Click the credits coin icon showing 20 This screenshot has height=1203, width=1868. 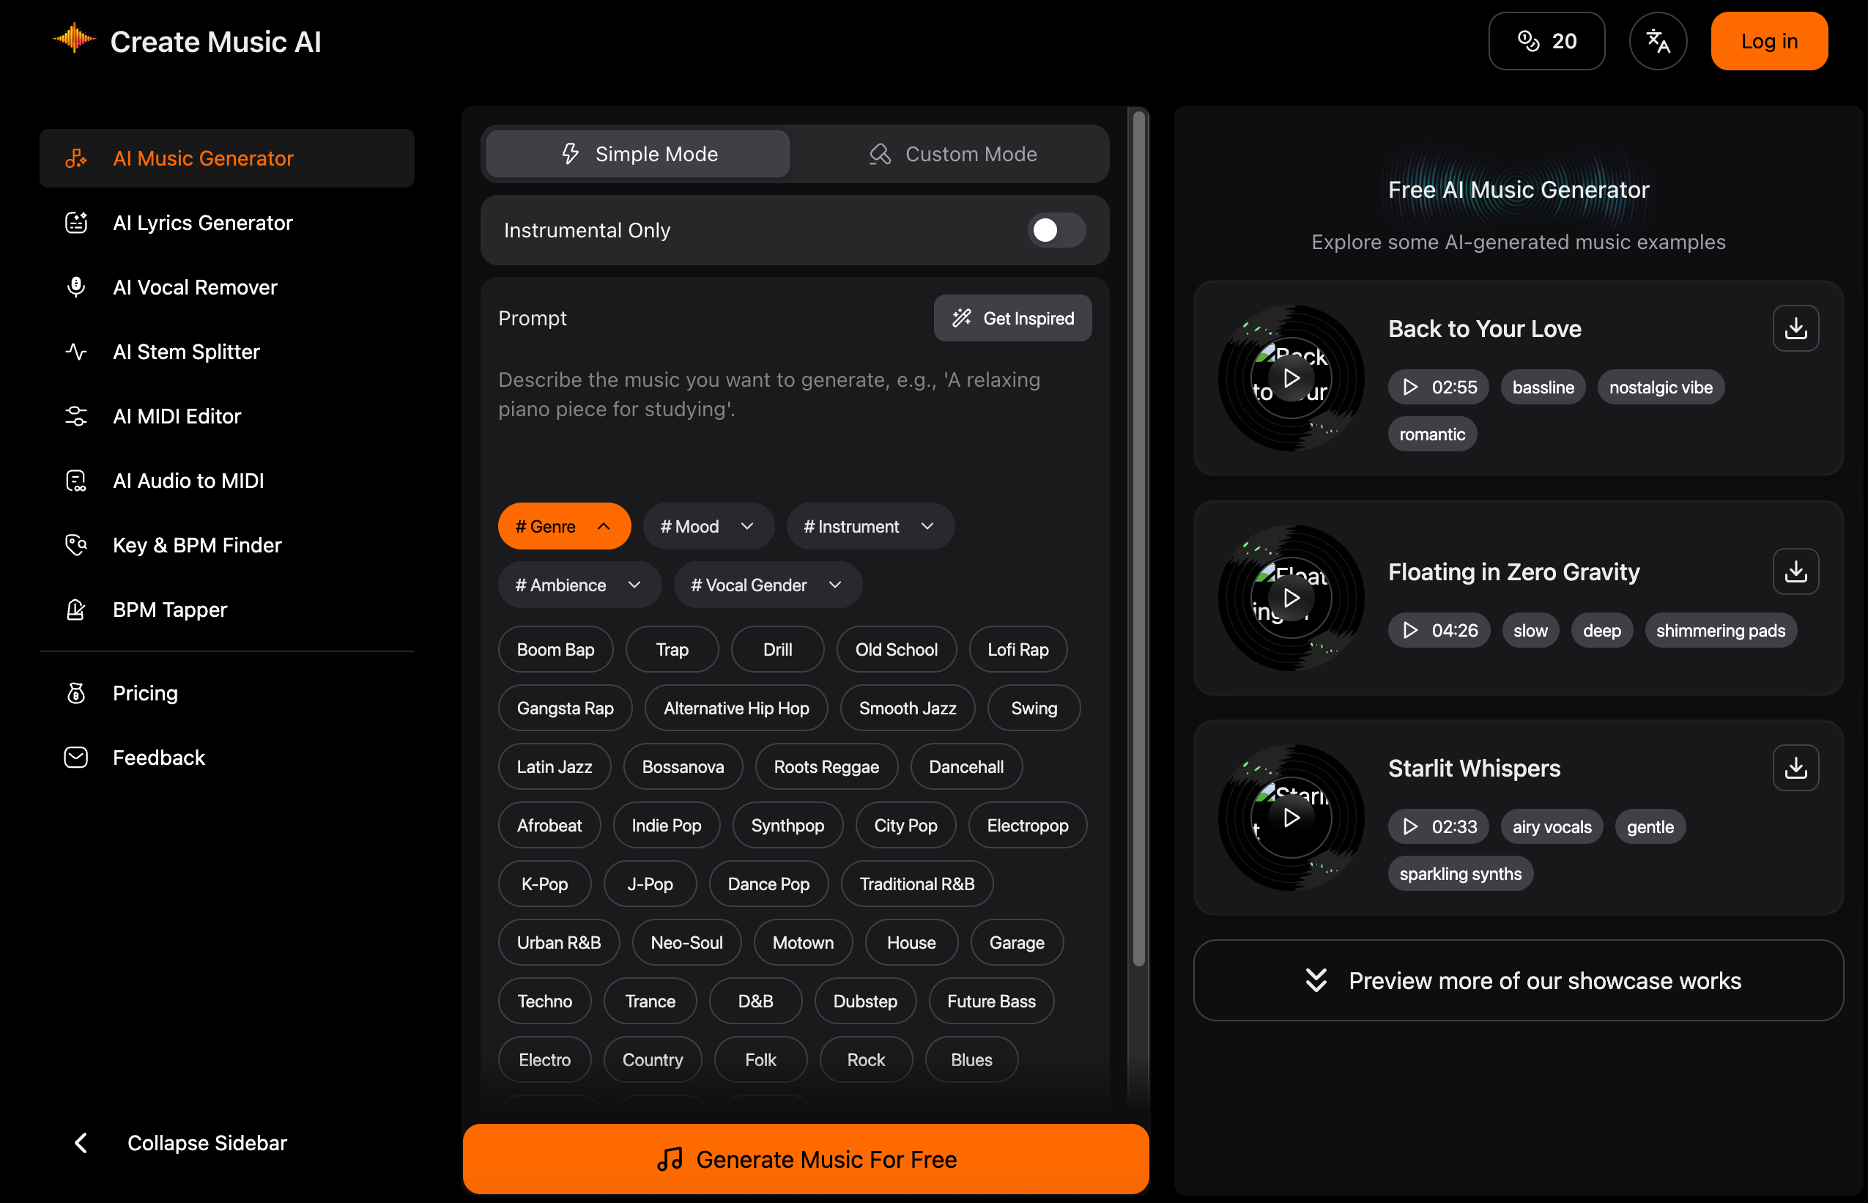click(1530, 40)
